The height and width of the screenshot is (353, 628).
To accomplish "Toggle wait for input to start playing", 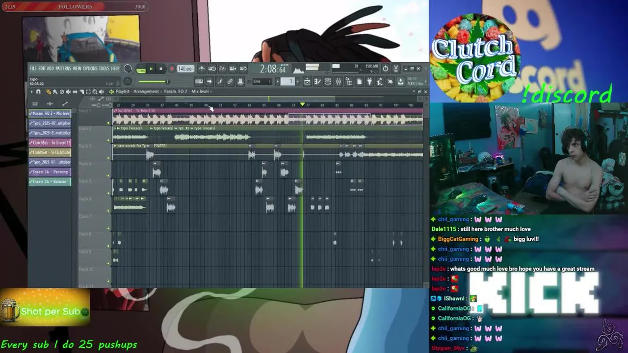I will [212, 68].
